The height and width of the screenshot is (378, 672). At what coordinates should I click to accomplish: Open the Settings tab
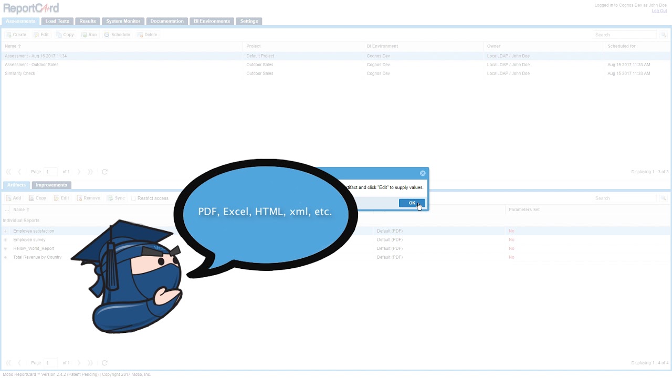pyautogui.click(x=249, y=22)
